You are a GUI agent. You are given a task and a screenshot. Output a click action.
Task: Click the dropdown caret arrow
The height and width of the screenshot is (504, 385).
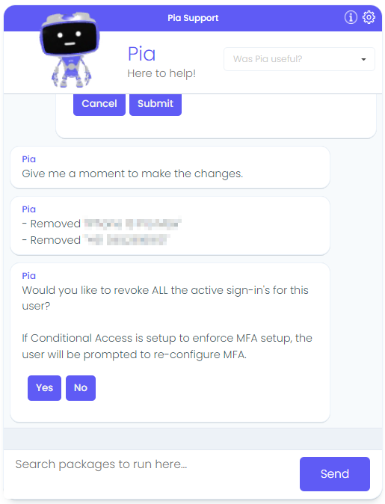(363, 60)
